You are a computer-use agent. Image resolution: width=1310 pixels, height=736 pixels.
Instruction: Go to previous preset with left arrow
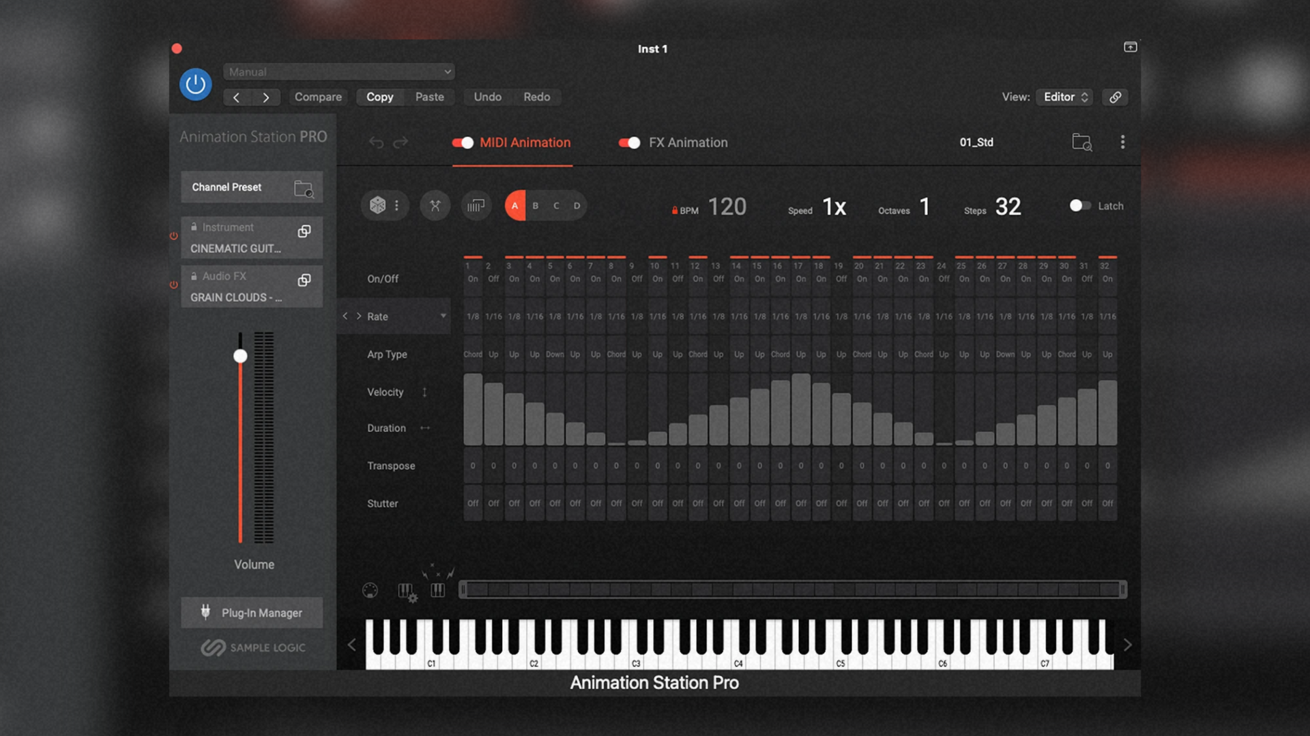236,97
